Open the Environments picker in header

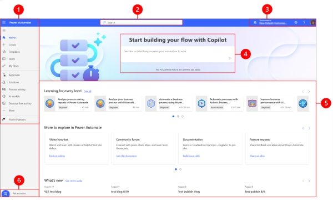[x=273, y=22]
